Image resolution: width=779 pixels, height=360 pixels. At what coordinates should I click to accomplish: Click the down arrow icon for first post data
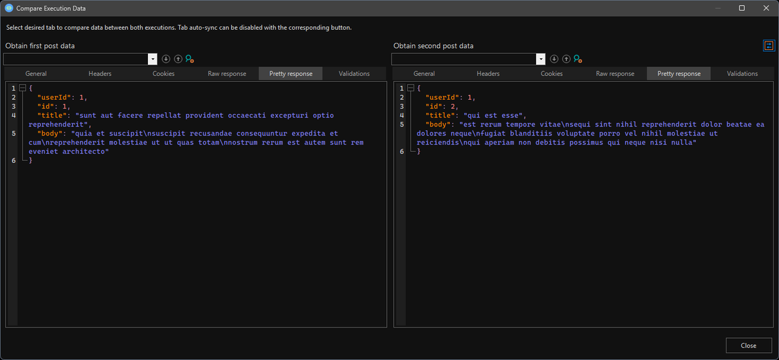click(x=166, y=59)
